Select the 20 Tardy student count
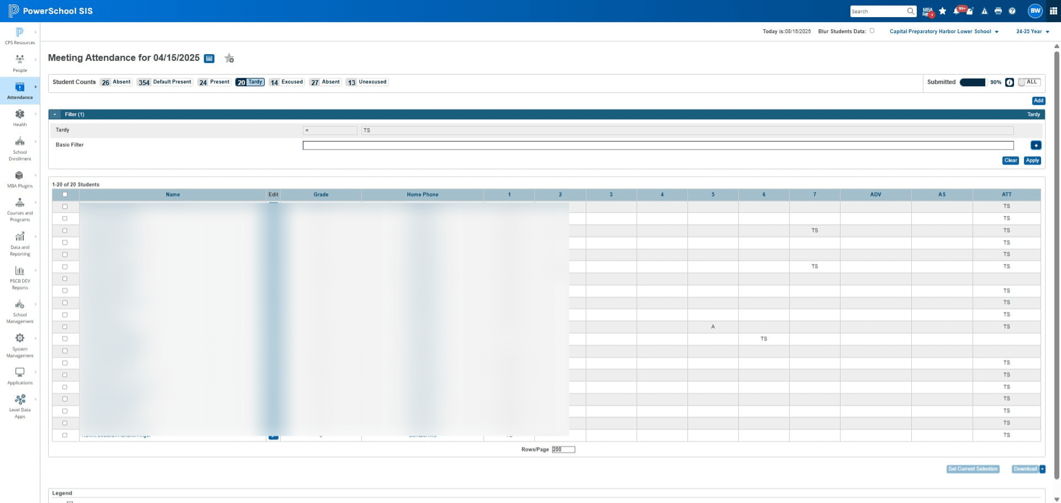 (x=250, y=82)
